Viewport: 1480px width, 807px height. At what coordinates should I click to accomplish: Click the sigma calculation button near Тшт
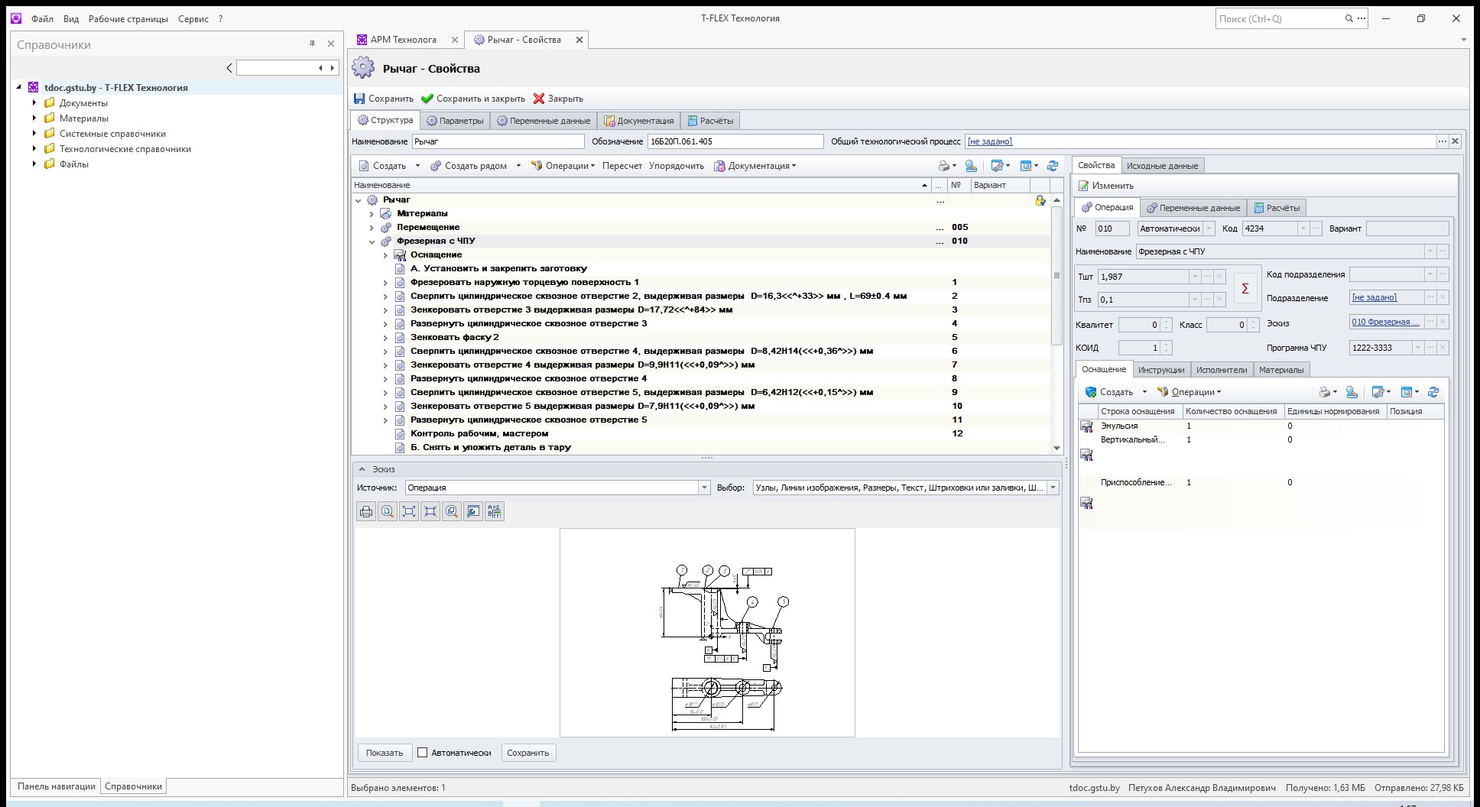click(1245, 288)
